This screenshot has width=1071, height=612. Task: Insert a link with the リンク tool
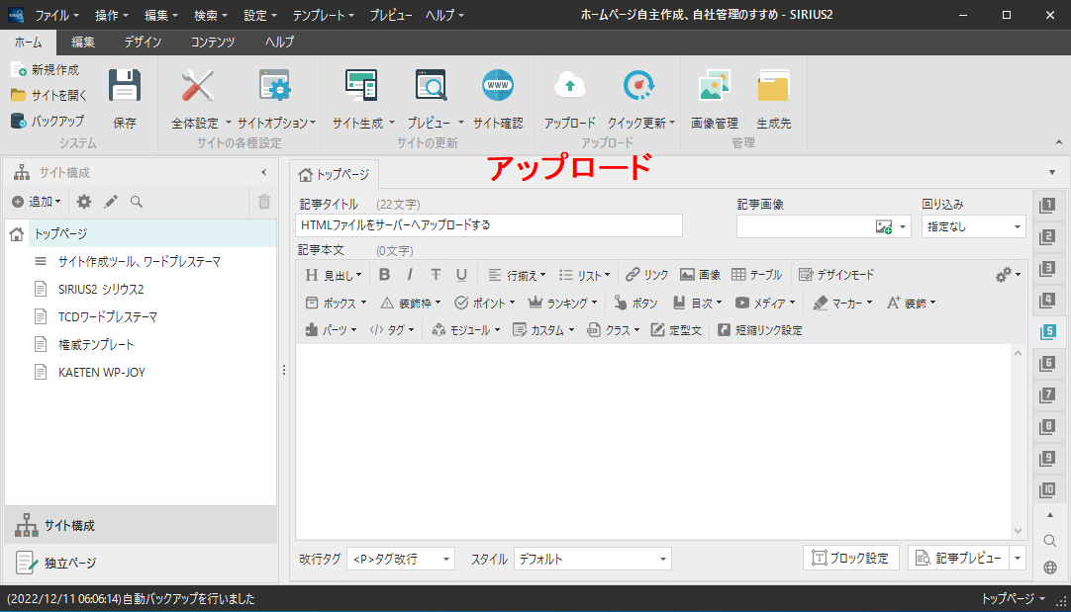pyautogui.click(x=646, y=275)
